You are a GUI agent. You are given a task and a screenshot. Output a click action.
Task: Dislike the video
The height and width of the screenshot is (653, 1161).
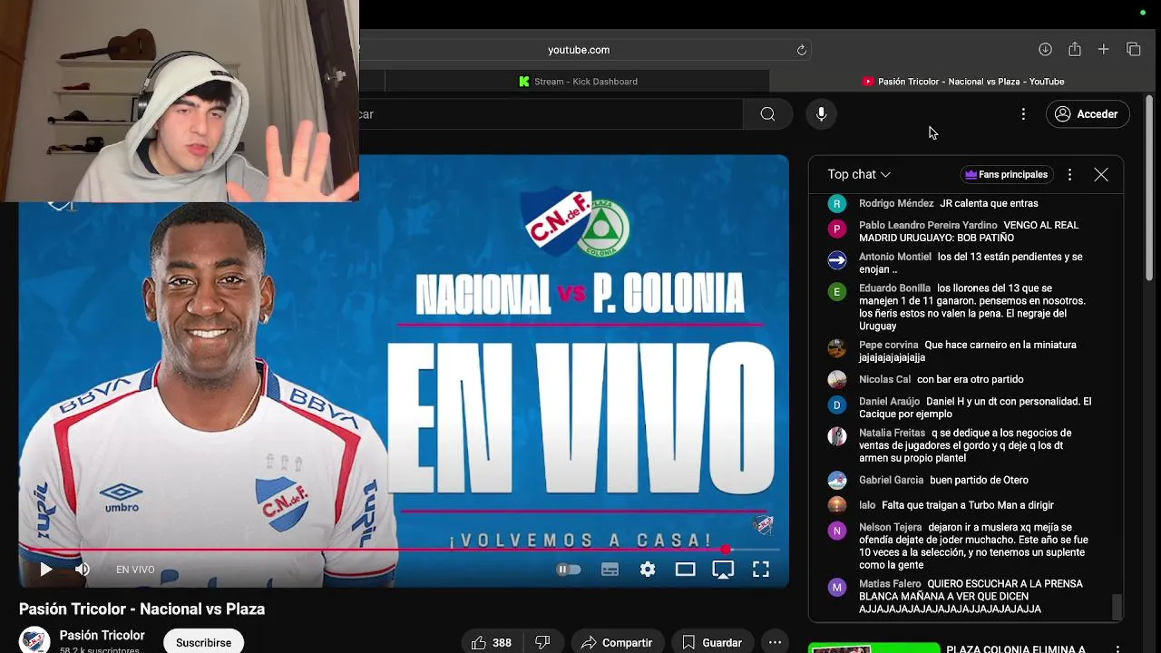pos(542,642)
